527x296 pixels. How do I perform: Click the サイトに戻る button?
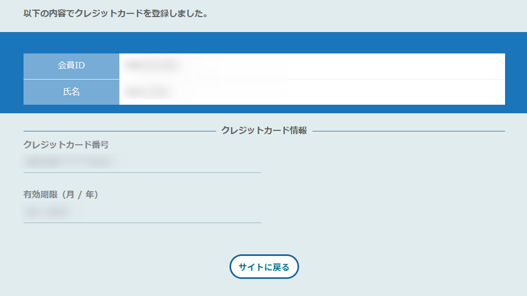(264, 267)
